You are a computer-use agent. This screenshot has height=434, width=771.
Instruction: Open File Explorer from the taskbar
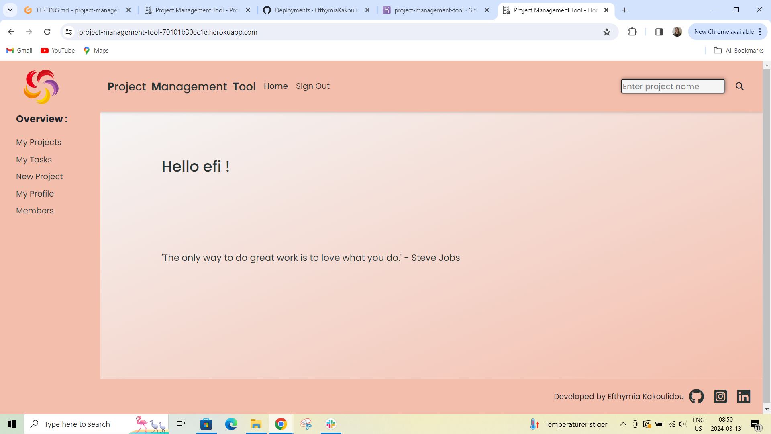pyautogui.click(x=256, y=424)
